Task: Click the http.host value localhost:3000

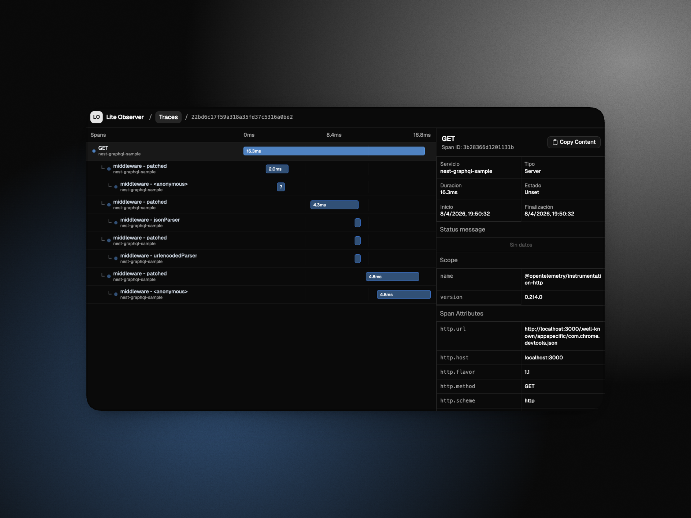Action: click(x=543, y=358)
